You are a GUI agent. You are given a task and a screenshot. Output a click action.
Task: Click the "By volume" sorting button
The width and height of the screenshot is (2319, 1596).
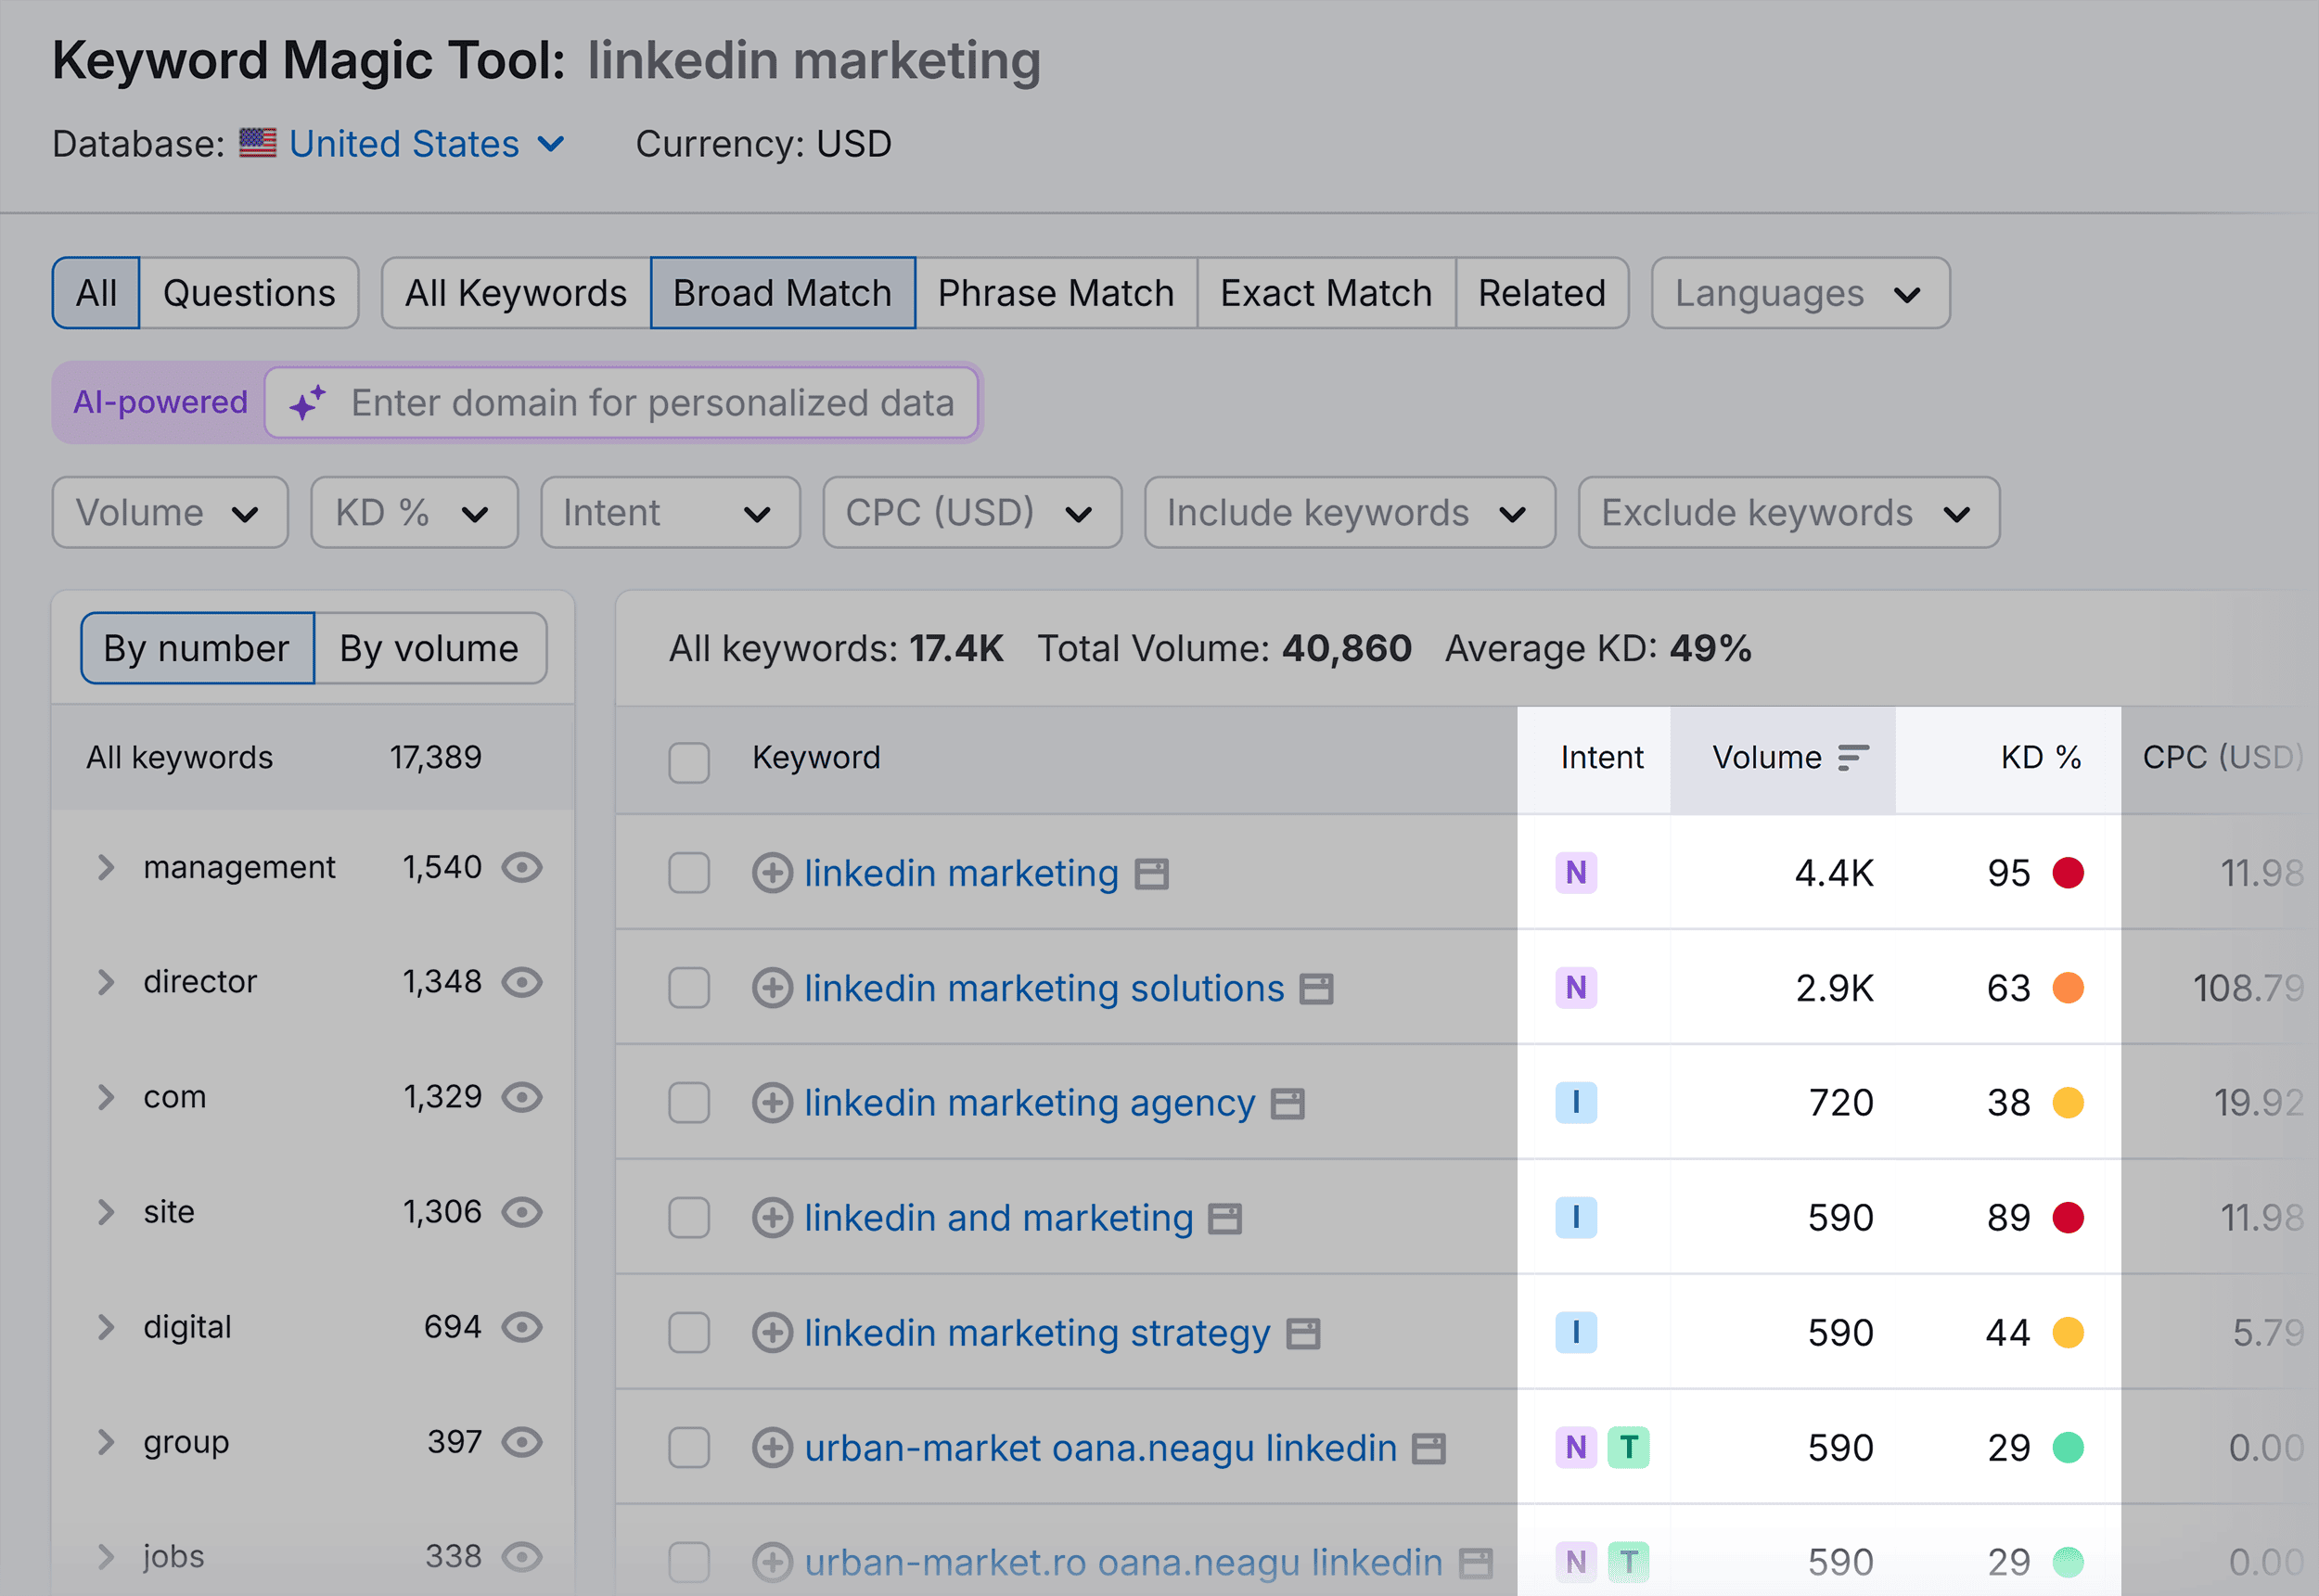429,648
